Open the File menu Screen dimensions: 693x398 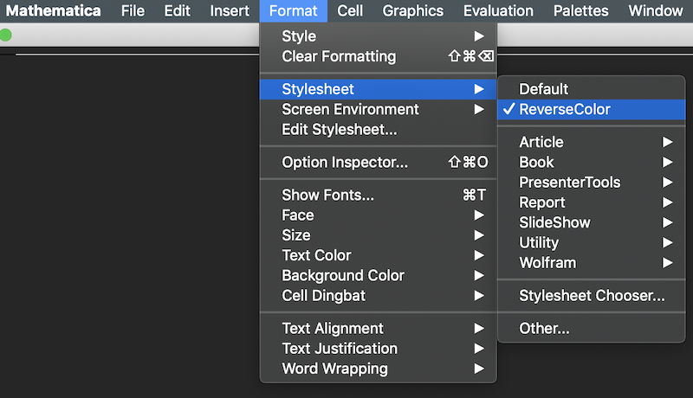[133, 10]
